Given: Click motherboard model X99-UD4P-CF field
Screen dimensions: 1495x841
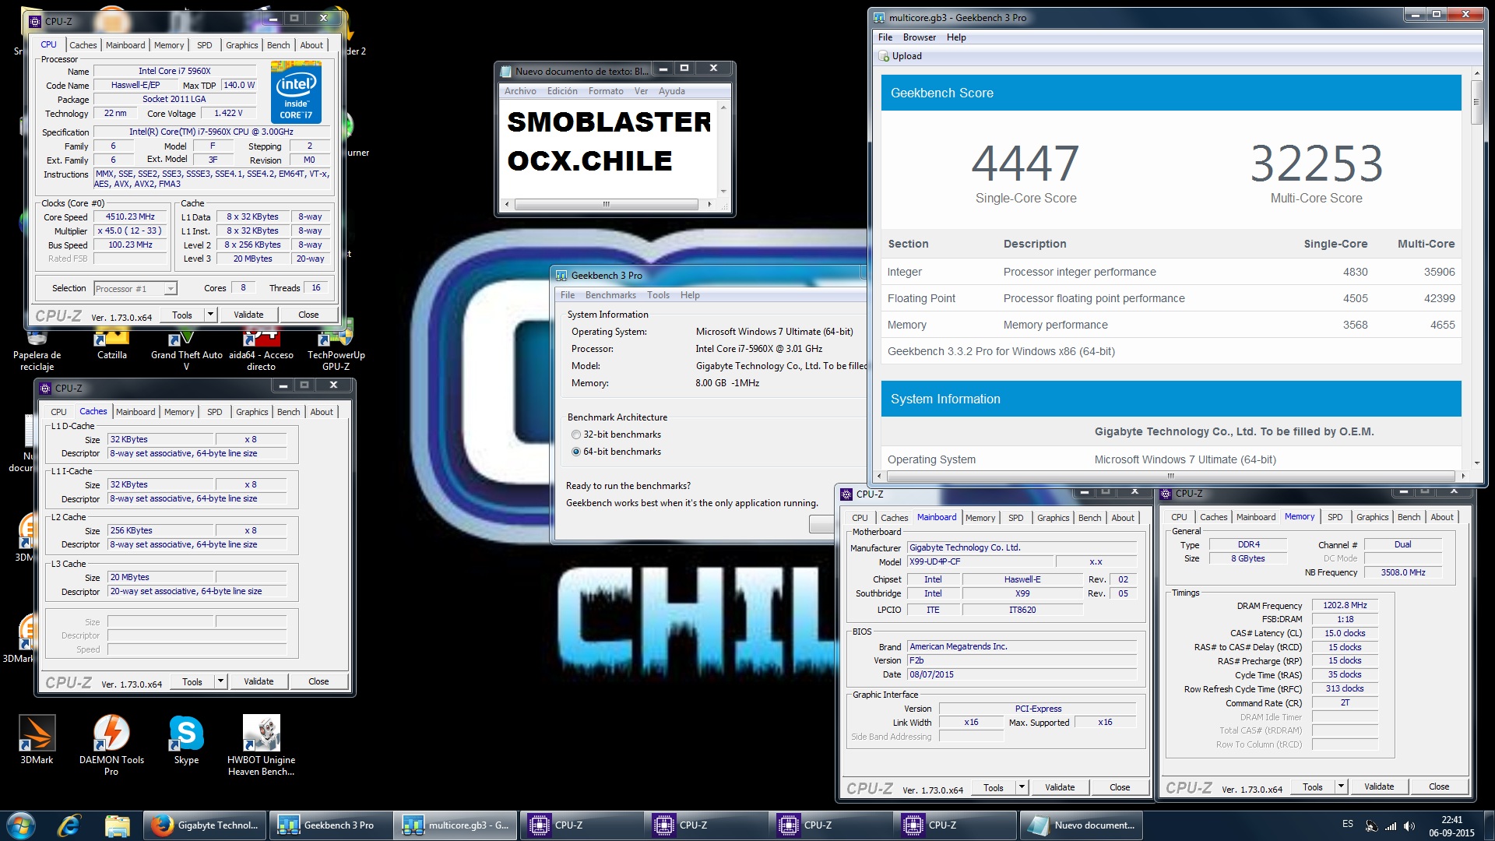Looking at the screenshot, I should (x=980, y=561).
